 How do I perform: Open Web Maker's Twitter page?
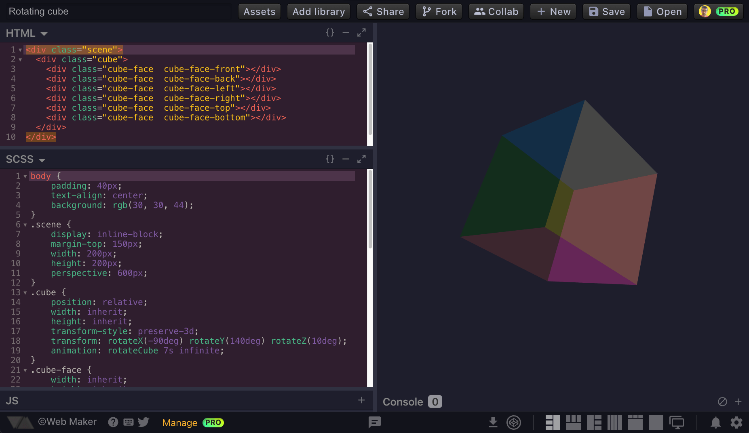[x=143, y=422]
